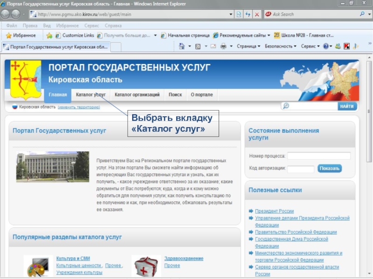Click the magnifier icon in portal search field
373x279 pixels.
[286, 106]
